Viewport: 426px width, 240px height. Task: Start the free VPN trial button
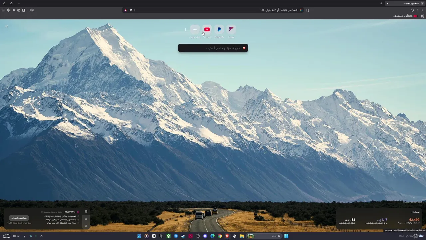pos(19,218)
